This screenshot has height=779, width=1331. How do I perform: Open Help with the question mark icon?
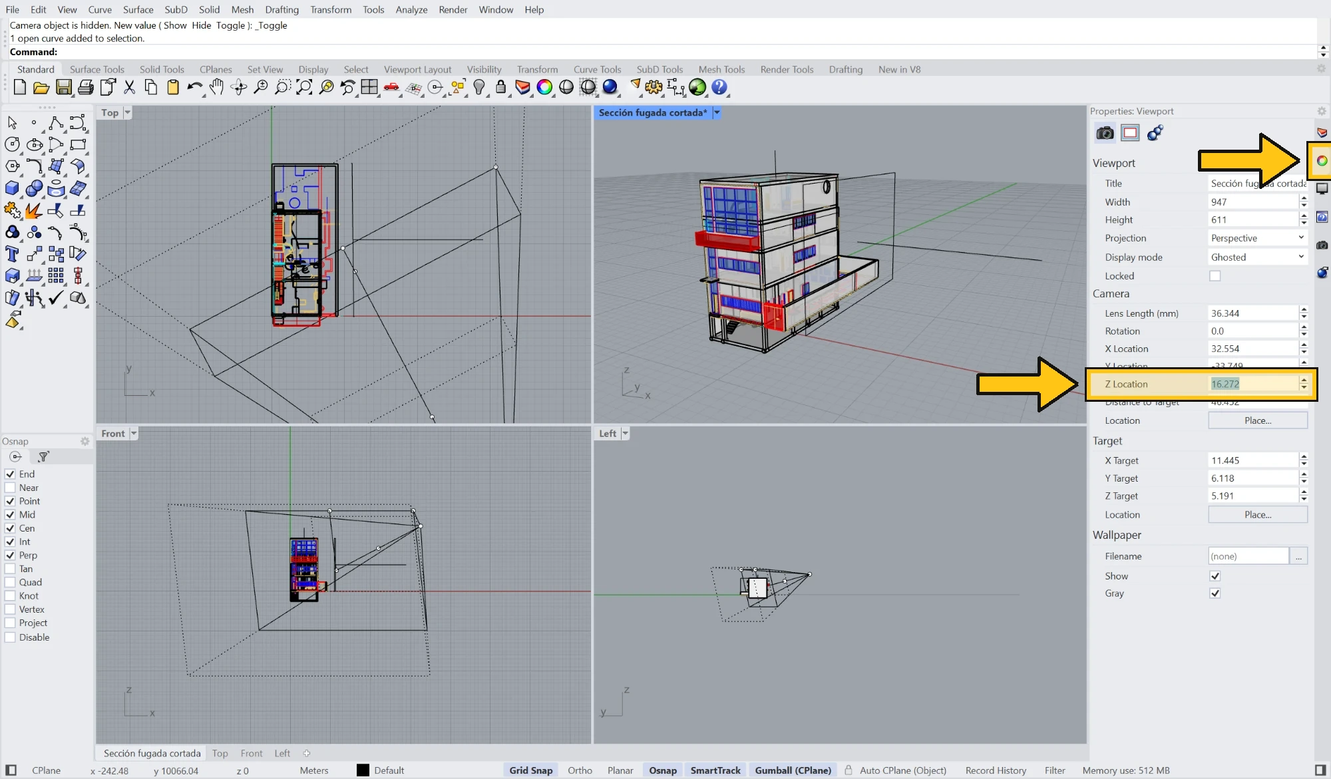point(719,87)
